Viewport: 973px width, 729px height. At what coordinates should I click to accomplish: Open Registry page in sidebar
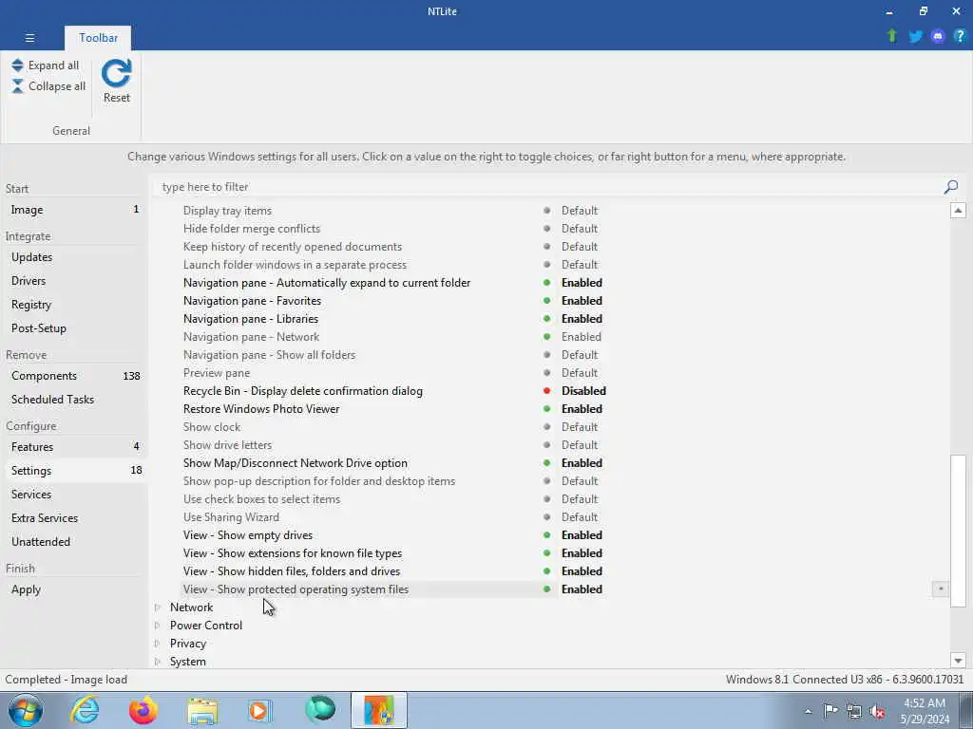(74, 305)
